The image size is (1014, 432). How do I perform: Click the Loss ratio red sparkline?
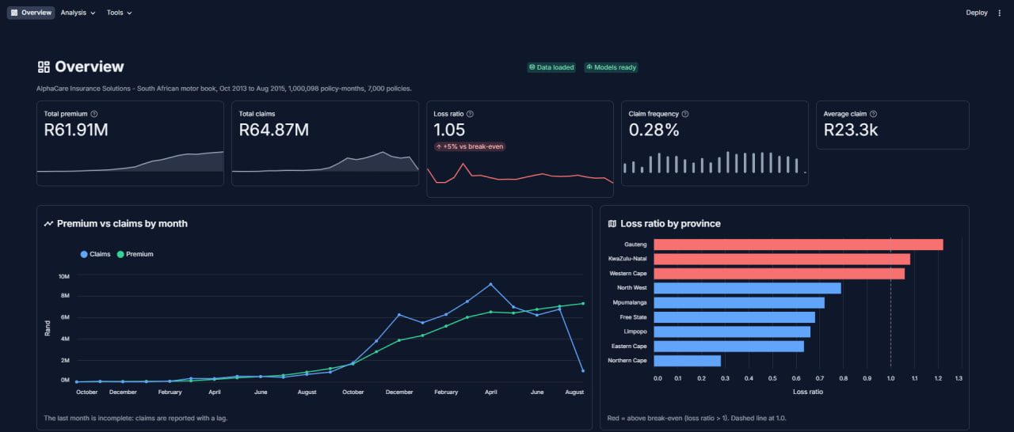(520, 174)
